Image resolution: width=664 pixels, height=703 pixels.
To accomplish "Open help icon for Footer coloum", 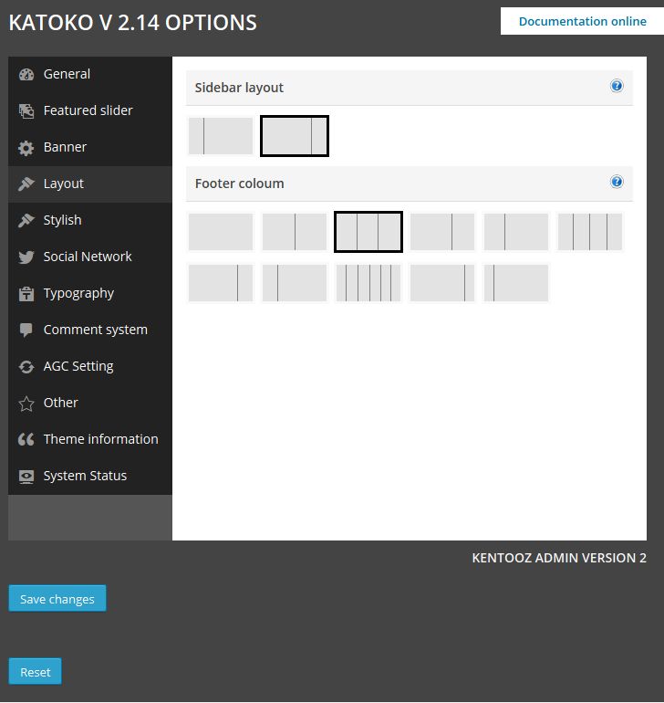I will [x=617, y=183].
